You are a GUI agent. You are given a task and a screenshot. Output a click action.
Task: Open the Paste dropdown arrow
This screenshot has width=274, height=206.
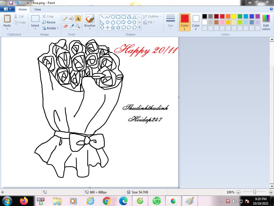tap(7, 29)
